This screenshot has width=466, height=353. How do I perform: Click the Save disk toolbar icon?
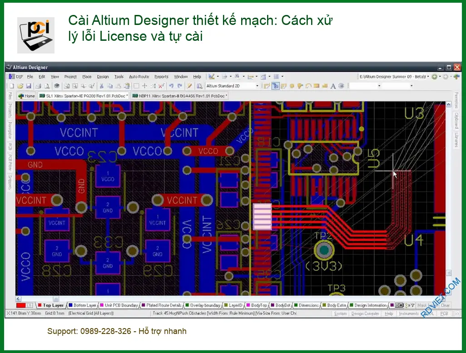[x=29, y=86]
